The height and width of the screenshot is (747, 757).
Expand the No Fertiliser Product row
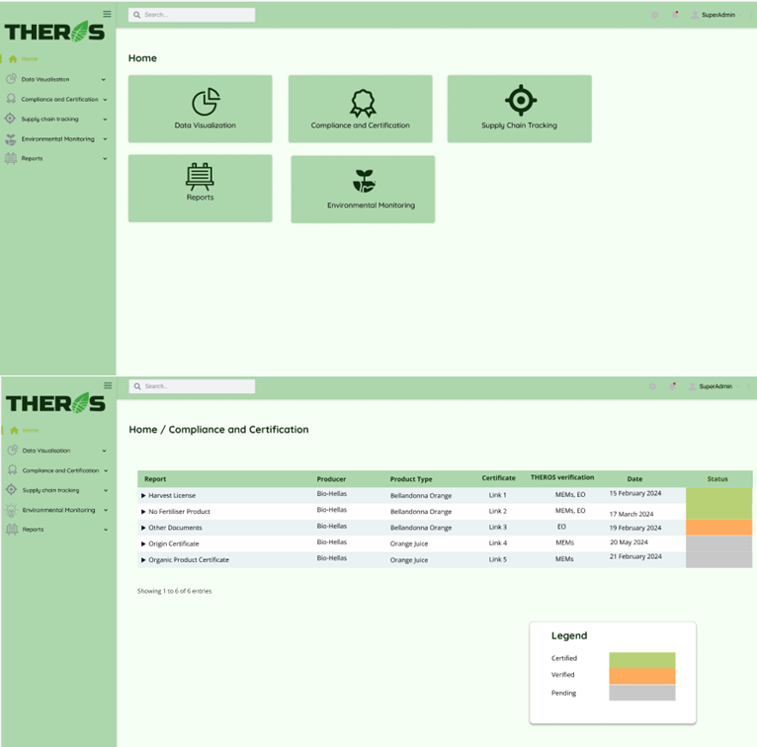click(143, 512)
